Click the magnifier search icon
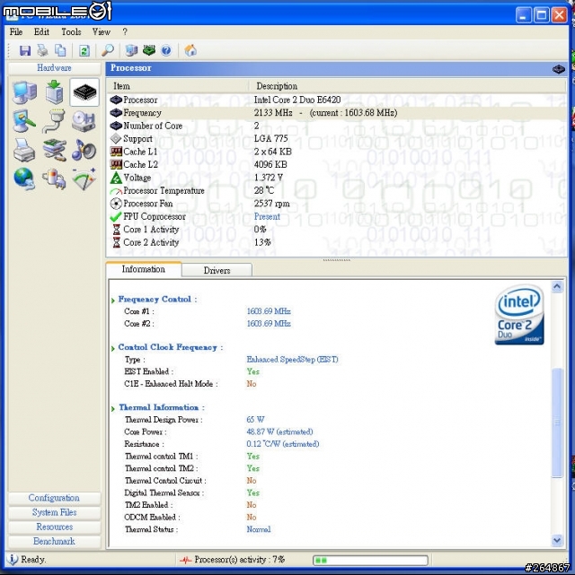Screen dimensions: 575x575 pyautogui.click(x=108, y=50)
